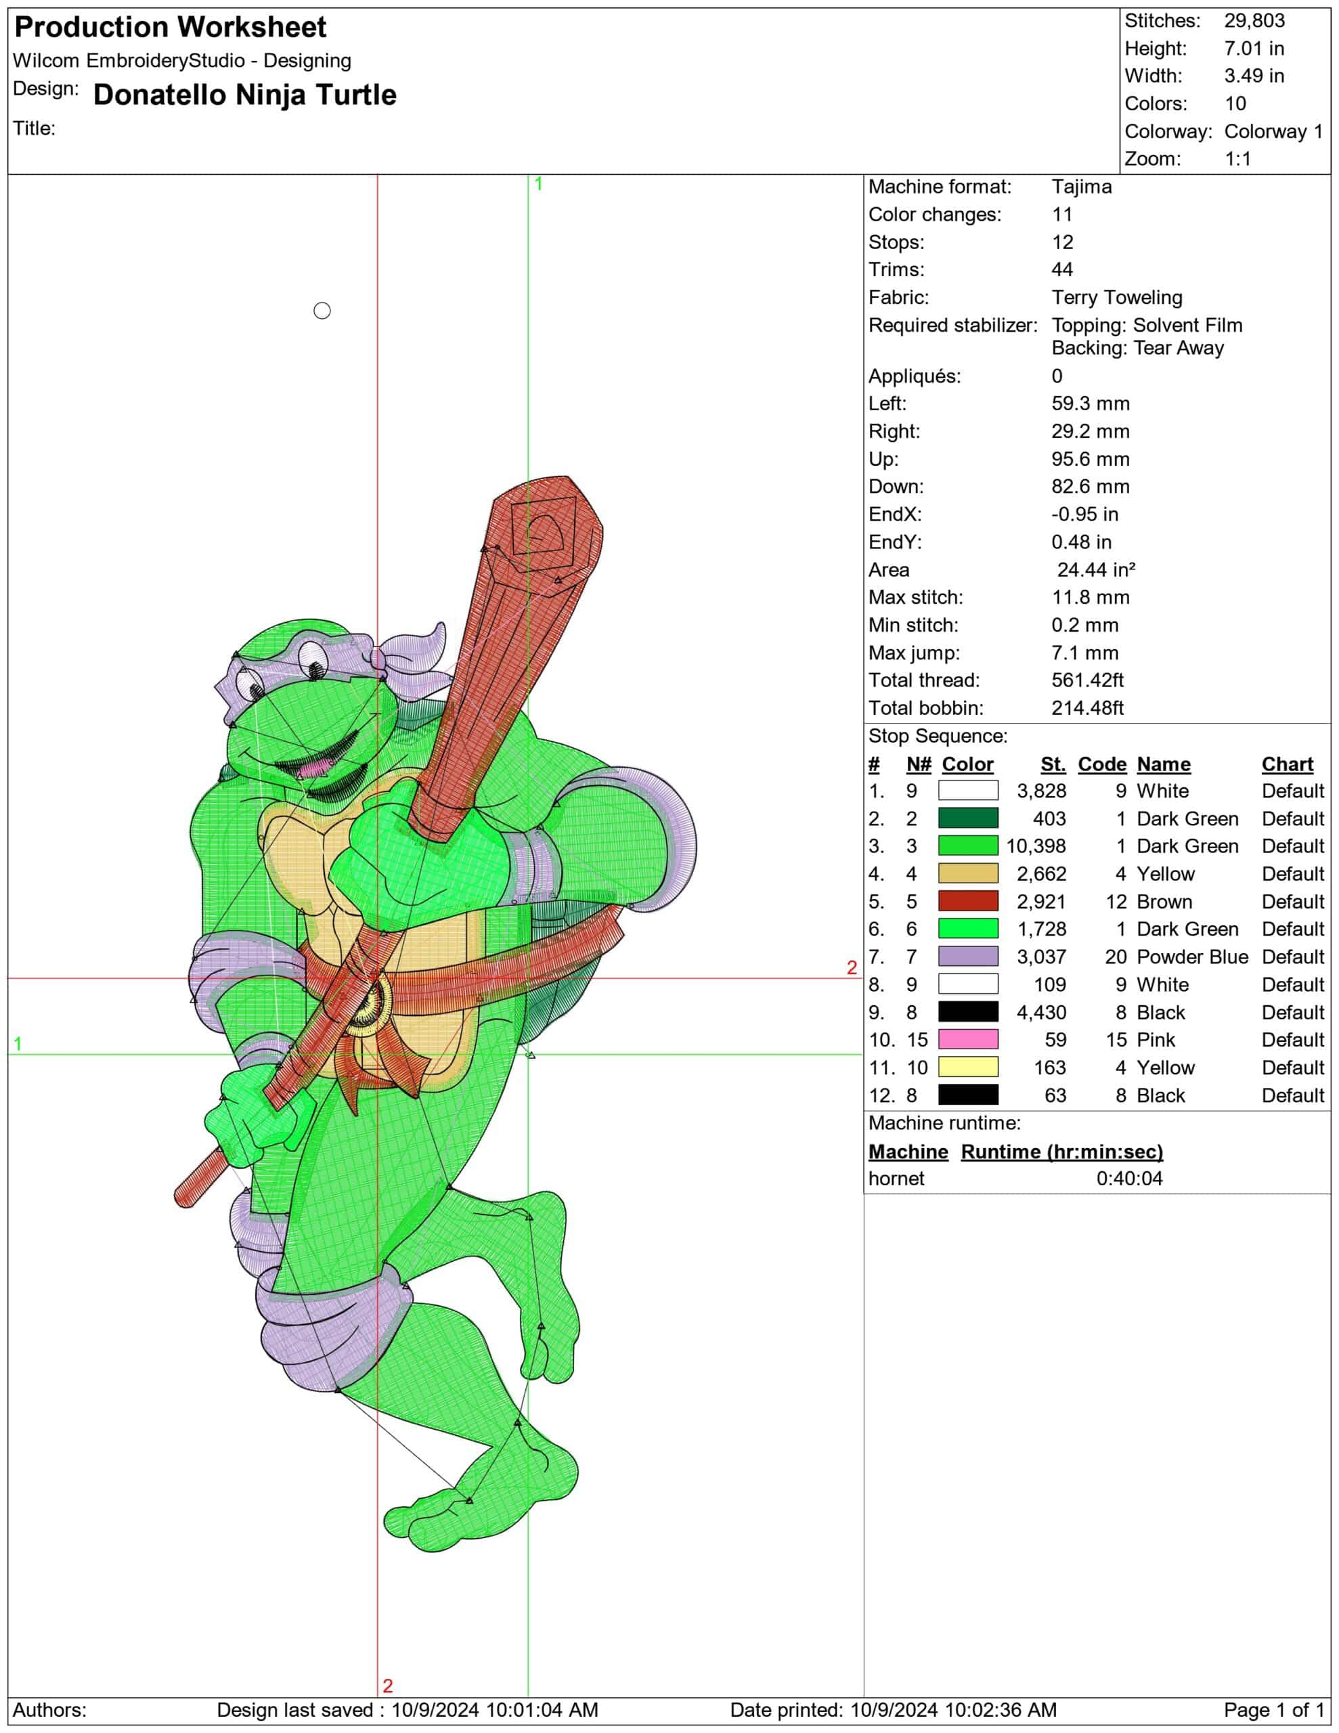Click 'Page 1 of 1' in footer
1339x1733 pixels.
point(1274,1710)
